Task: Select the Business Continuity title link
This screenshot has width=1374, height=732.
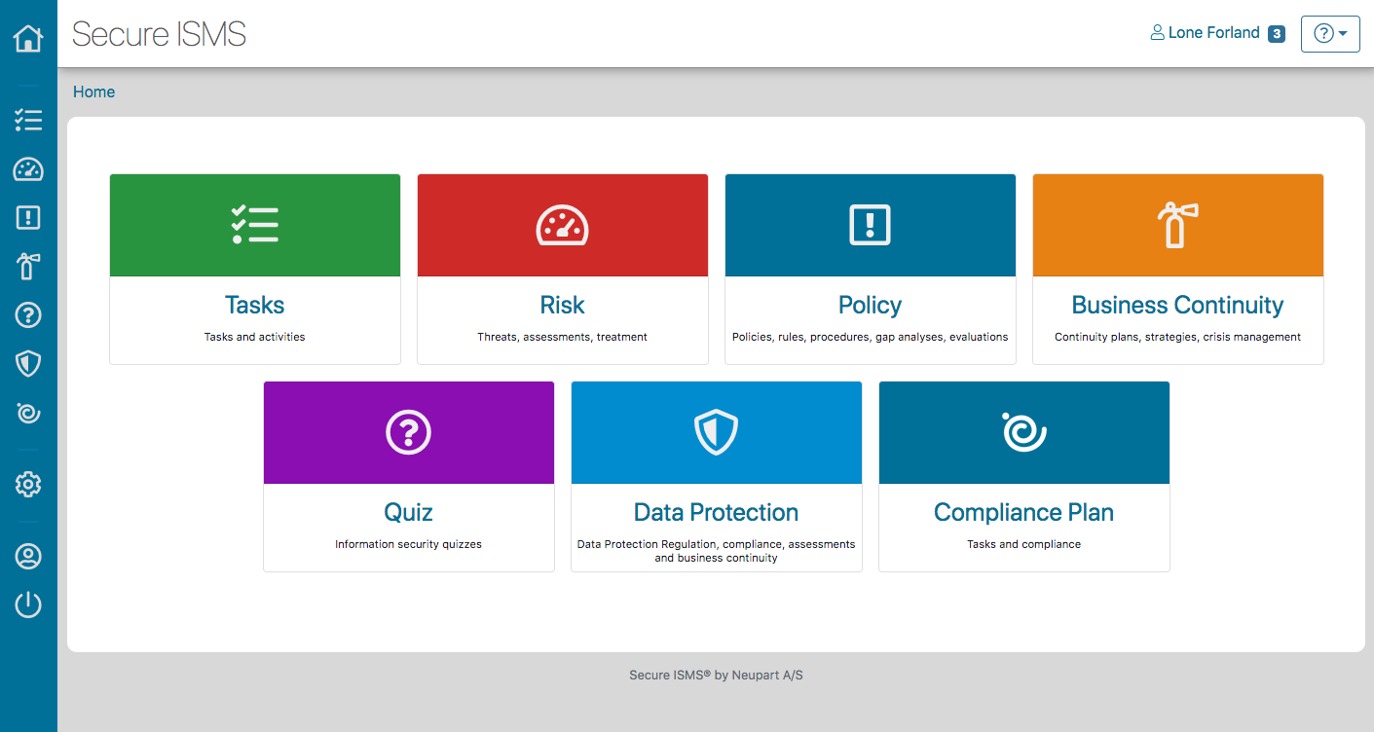Action: pos(1177,305)
